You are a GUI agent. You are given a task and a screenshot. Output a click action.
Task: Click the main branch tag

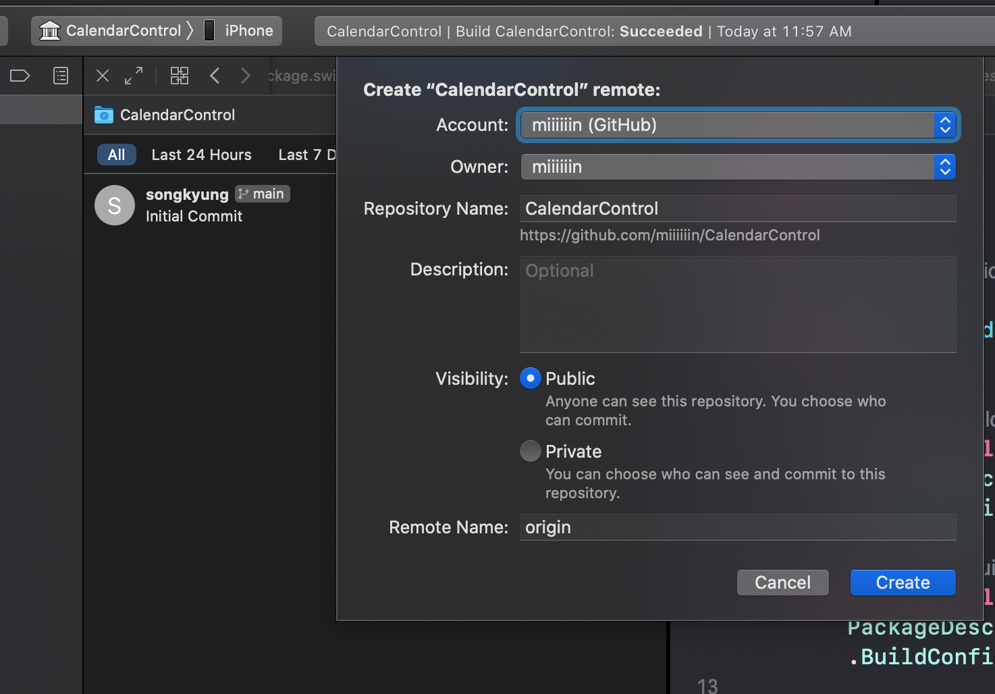coord(263,194)
